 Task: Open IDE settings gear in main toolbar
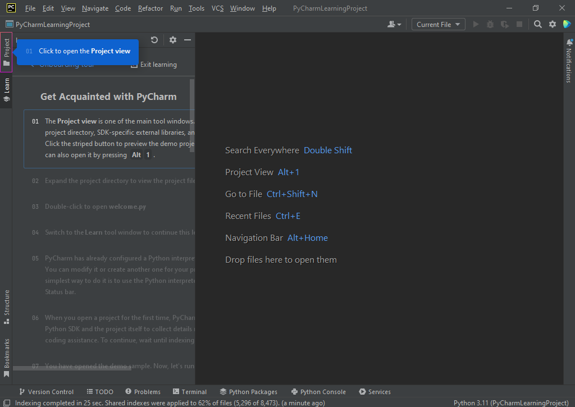point(553,24)
